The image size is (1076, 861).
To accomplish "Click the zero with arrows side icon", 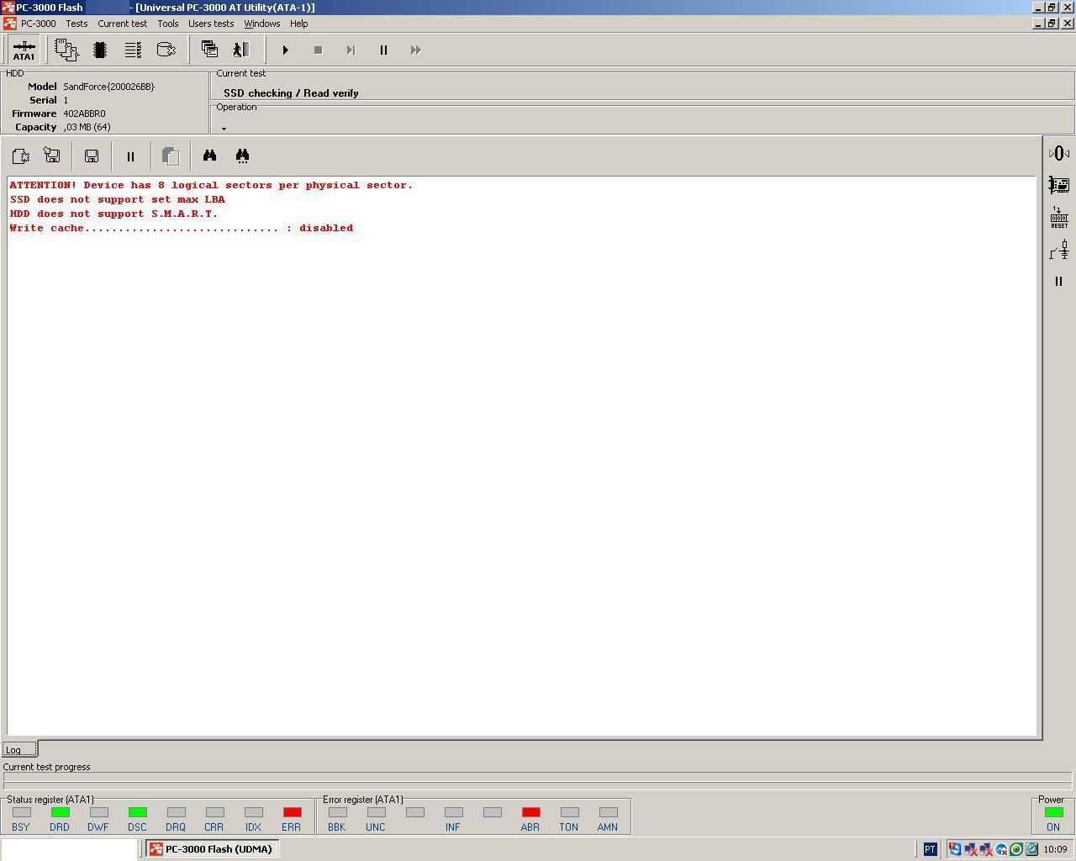I will (1059, 153).
